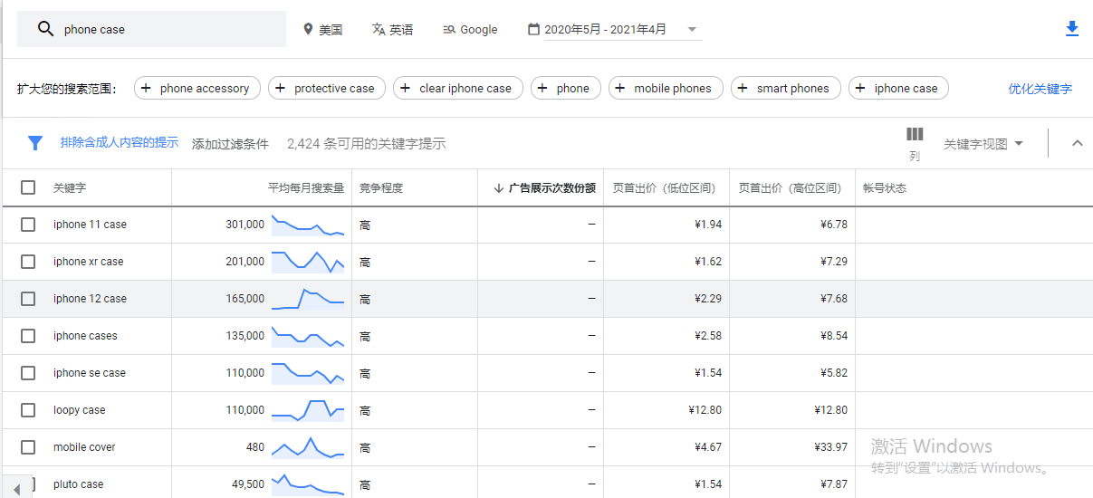Click the 'phone case' search field
Screen dimensions: 1093x498
(x=152, y=29)
